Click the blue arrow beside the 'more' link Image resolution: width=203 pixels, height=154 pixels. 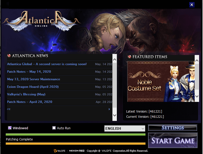109,109
